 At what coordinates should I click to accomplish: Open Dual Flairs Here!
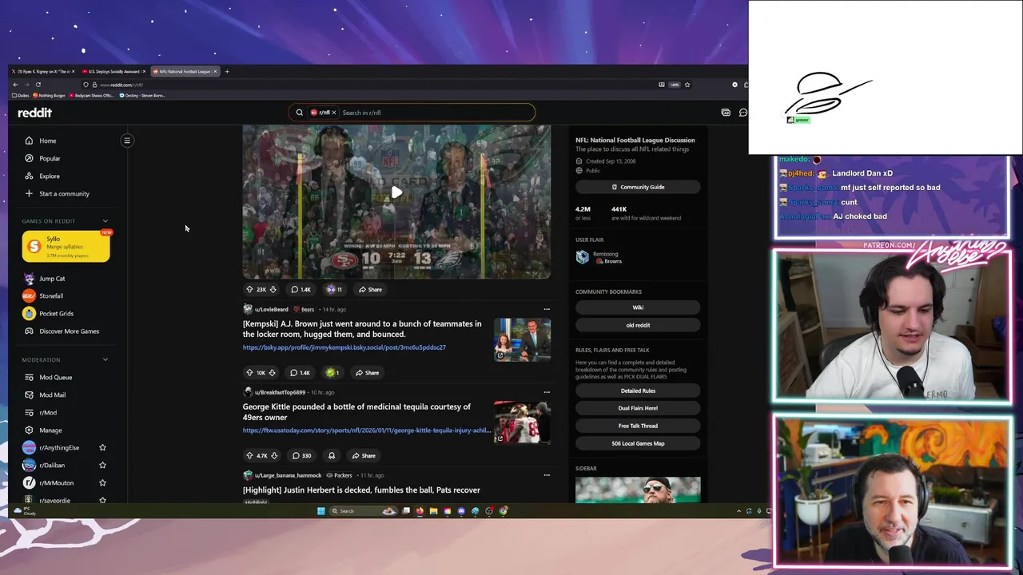point(638,408)
